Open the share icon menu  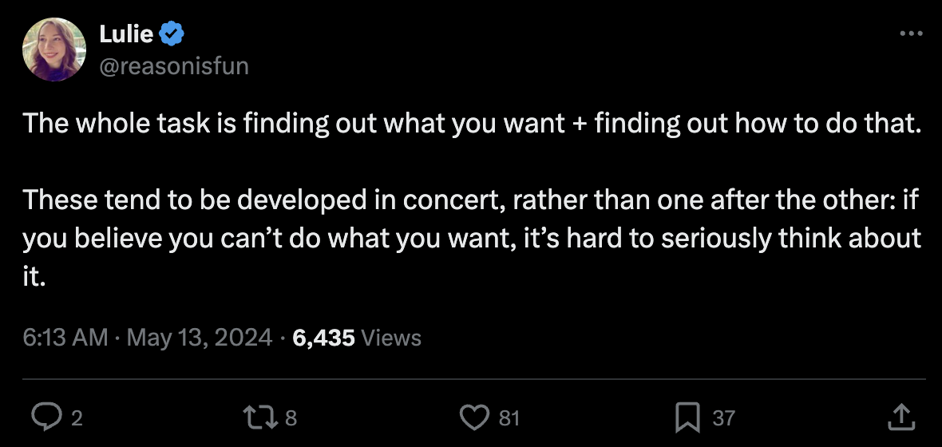coord(900,416)
